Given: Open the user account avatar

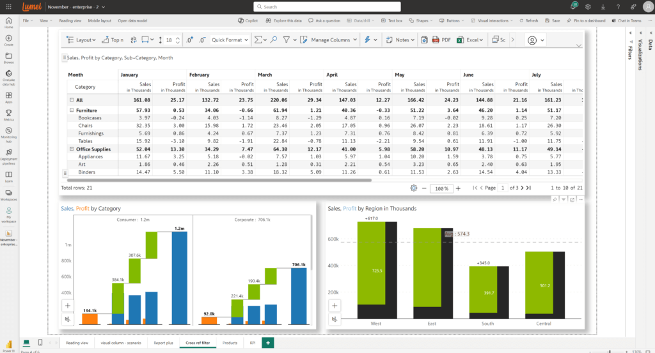Looking at the screenshot, I should click(x=647, y=6).
